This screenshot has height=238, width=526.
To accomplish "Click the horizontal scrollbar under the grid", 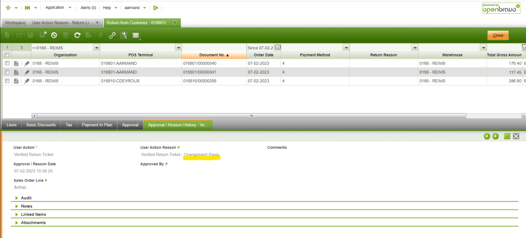I will (x=251, y=116).
